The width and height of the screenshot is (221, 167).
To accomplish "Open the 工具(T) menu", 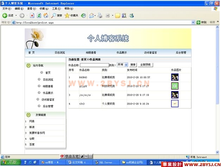I will 56,8.
